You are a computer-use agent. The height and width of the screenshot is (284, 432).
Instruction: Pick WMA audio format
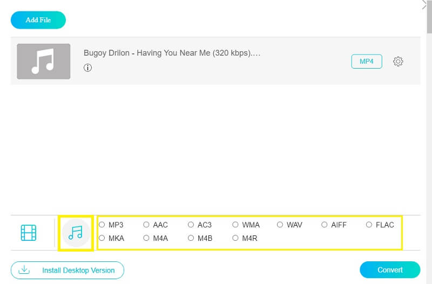(235, 225)
